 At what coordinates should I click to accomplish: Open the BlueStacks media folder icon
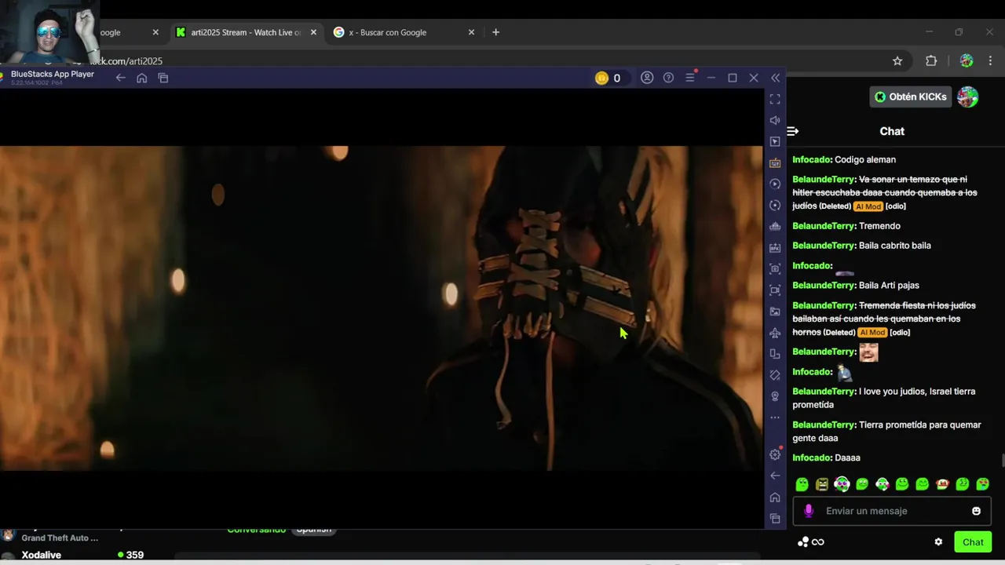[775, 312]
